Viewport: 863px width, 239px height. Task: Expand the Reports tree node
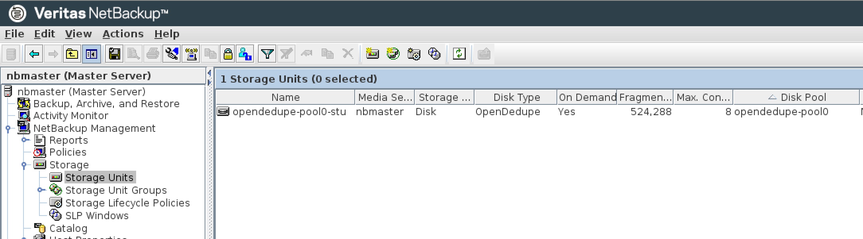click(x=25, y=140)
